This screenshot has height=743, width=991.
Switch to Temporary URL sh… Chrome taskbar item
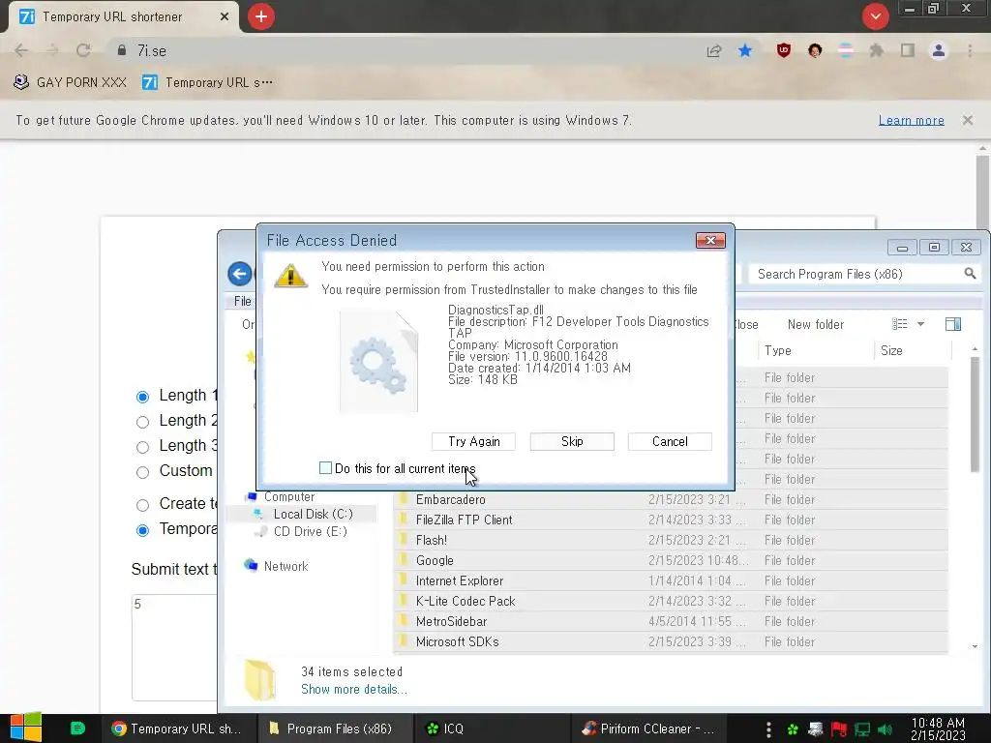[x=177, y=728]
